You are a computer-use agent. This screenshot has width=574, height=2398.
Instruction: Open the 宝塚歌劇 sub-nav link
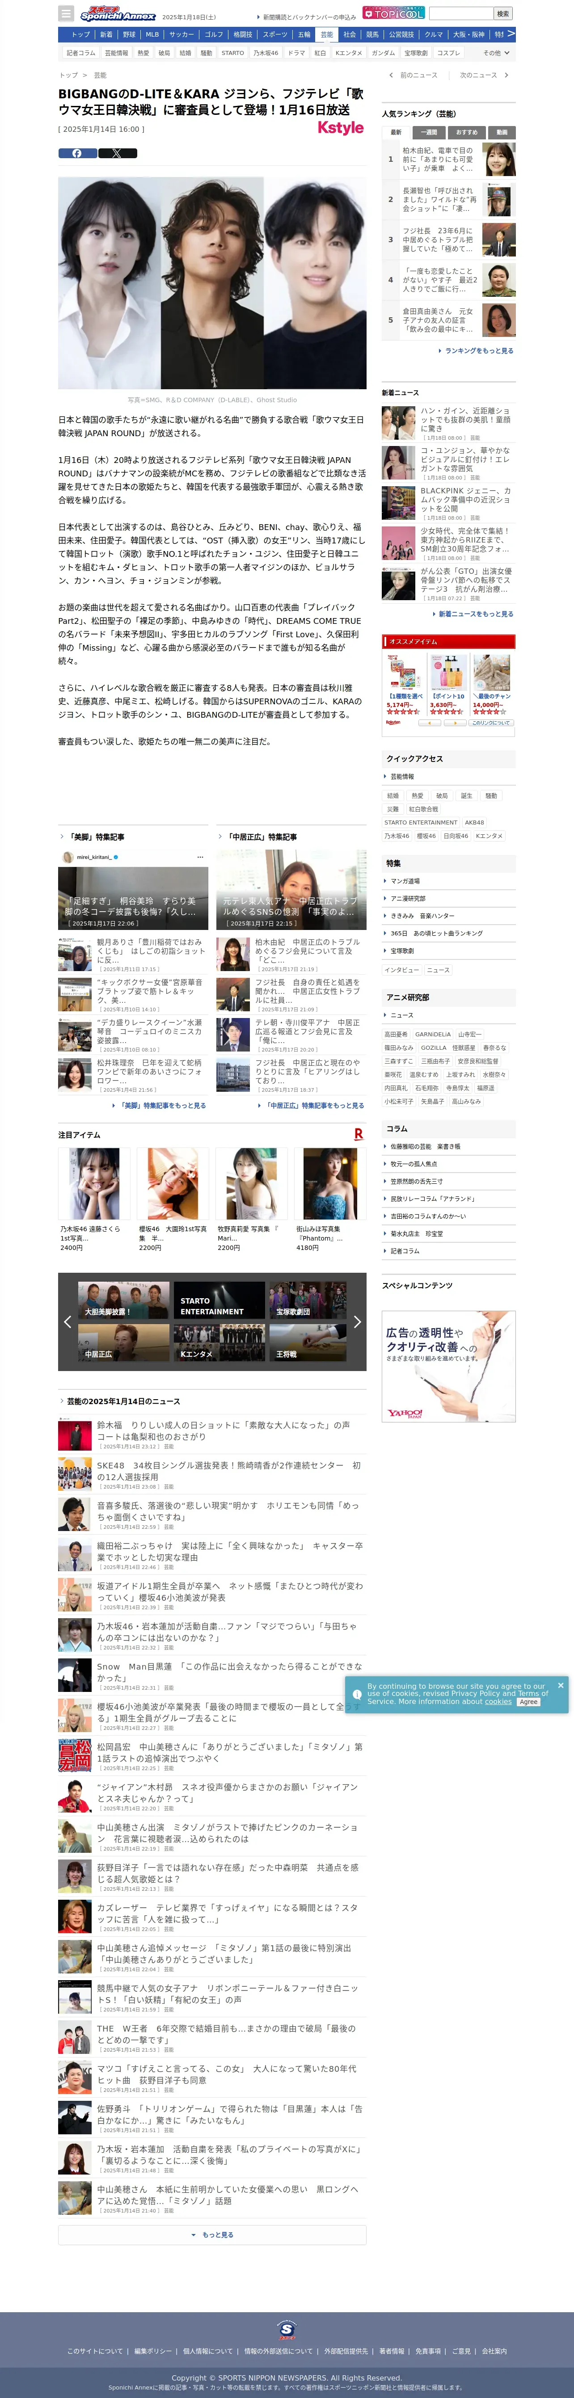click(416, 53)
